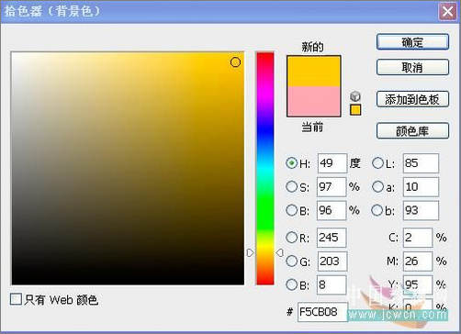This screenshot has width=461, height=334.
Task: Click the a field showing 10
Action: tap(421, 187)
